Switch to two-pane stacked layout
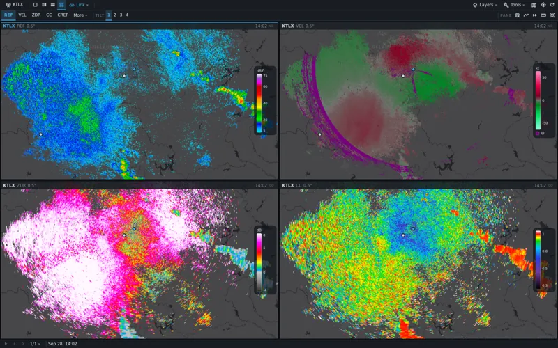This screenshot has width=558, height=348. point(53,5)
